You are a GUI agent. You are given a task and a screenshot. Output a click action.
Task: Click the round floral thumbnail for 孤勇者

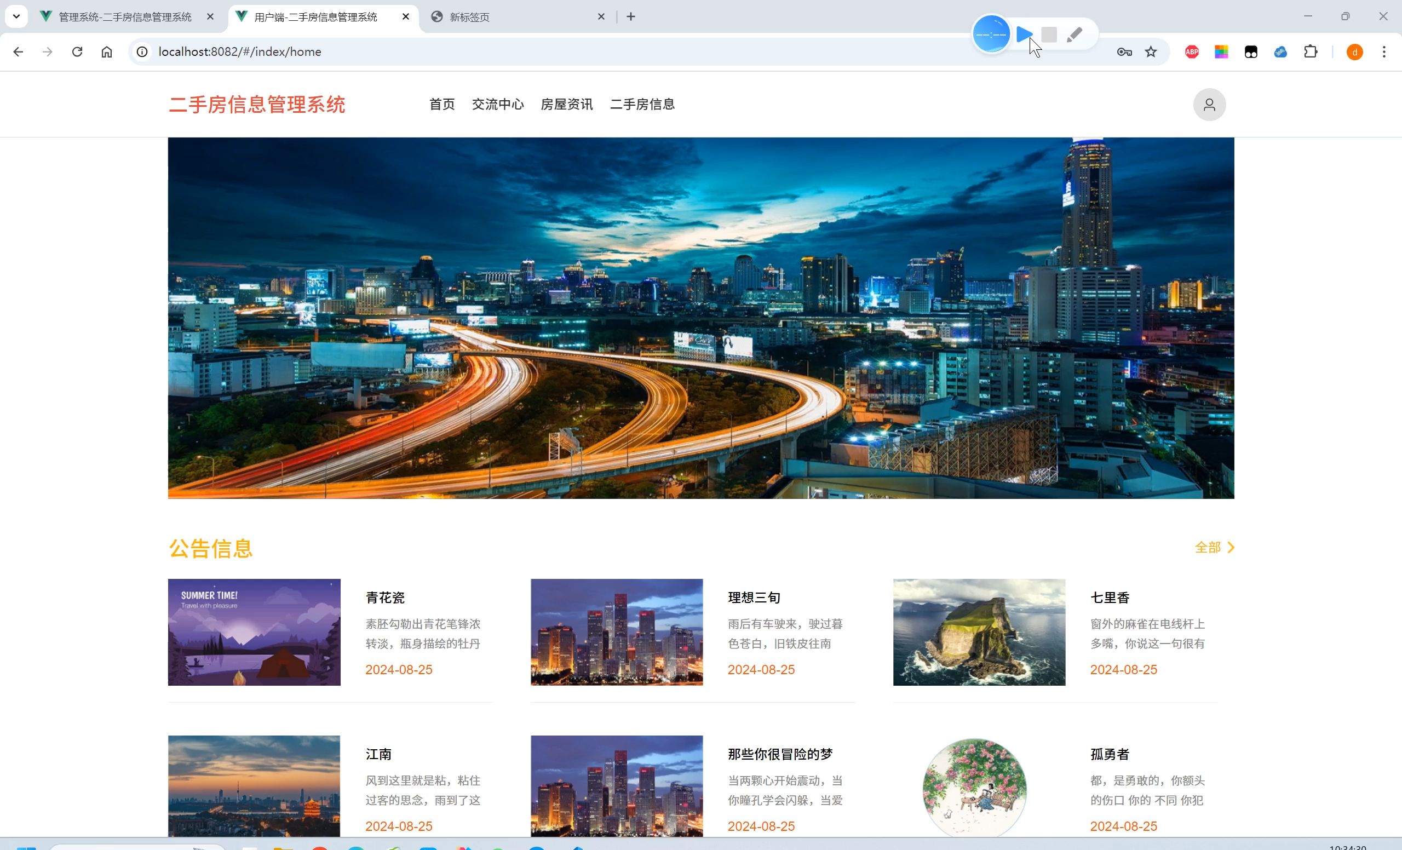click(975, 788)
